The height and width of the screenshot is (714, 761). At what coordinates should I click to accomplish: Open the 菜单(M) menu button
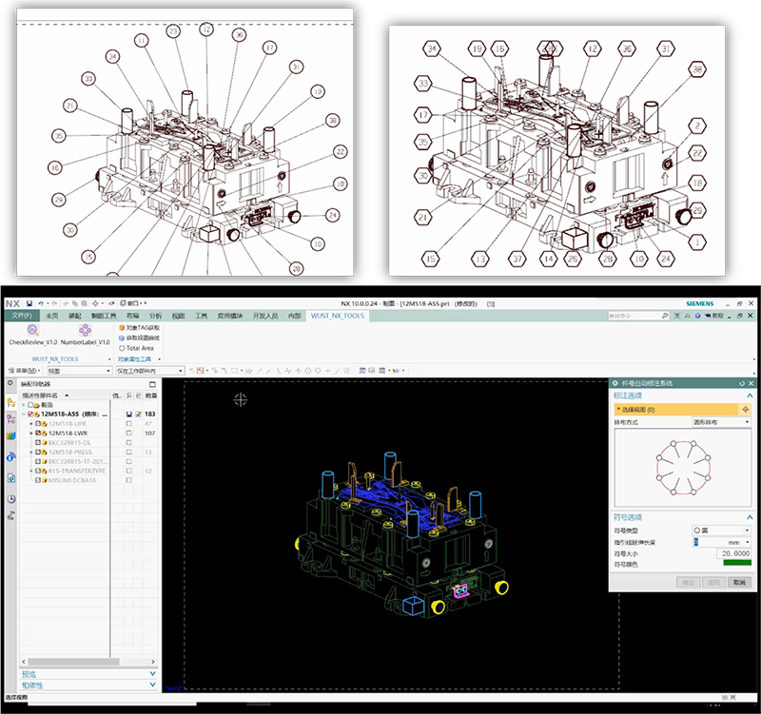click(x=25, y=371)
